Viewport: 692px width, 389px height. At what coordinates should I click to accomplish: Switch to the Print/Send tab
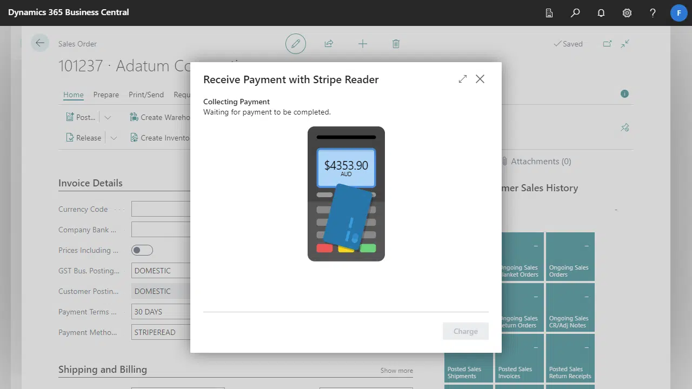(x=146, y=95)
